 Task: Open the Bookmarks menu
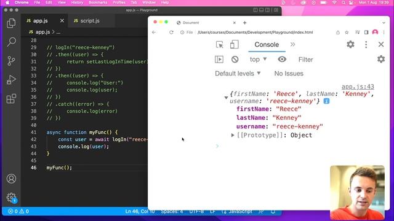(98, 2)
